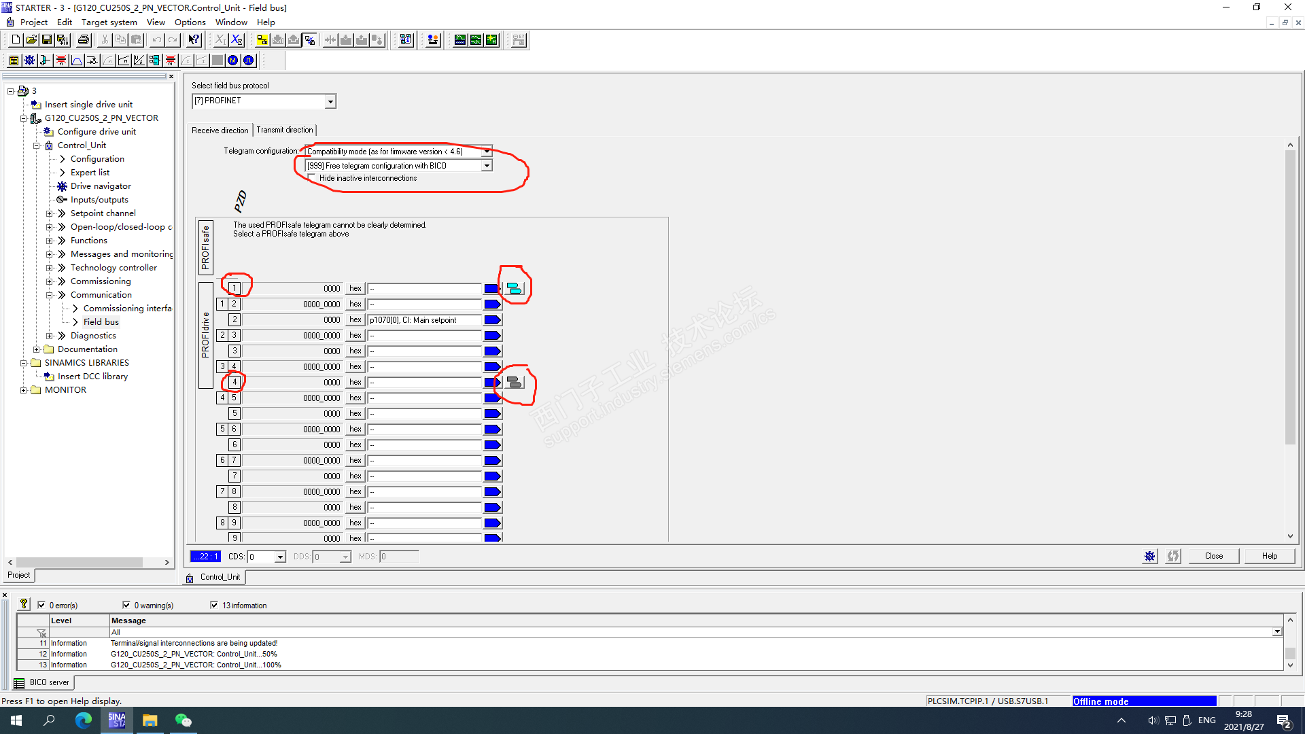The height and width of the screenshot is (734, 1305).
Task: Click the blue motor 'M' toolbar icon
Action: [x=233, y=60]
